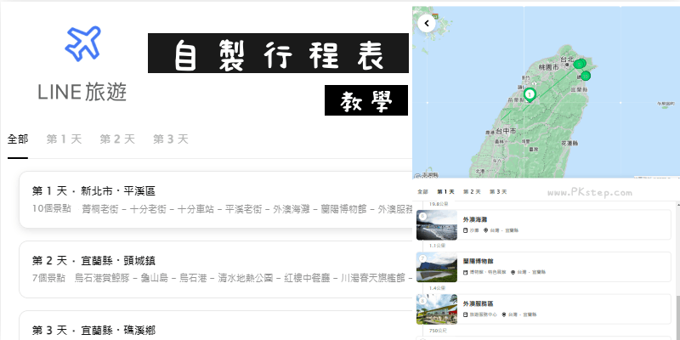
Task: Select 第 1 天 tab below the map
Action: (x=445, y=192)
